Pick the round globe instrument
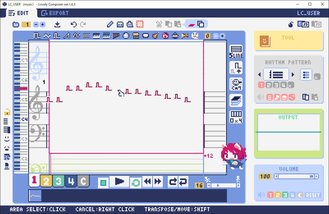The width and height of the screenshot is (329, 214). [126, 36]
